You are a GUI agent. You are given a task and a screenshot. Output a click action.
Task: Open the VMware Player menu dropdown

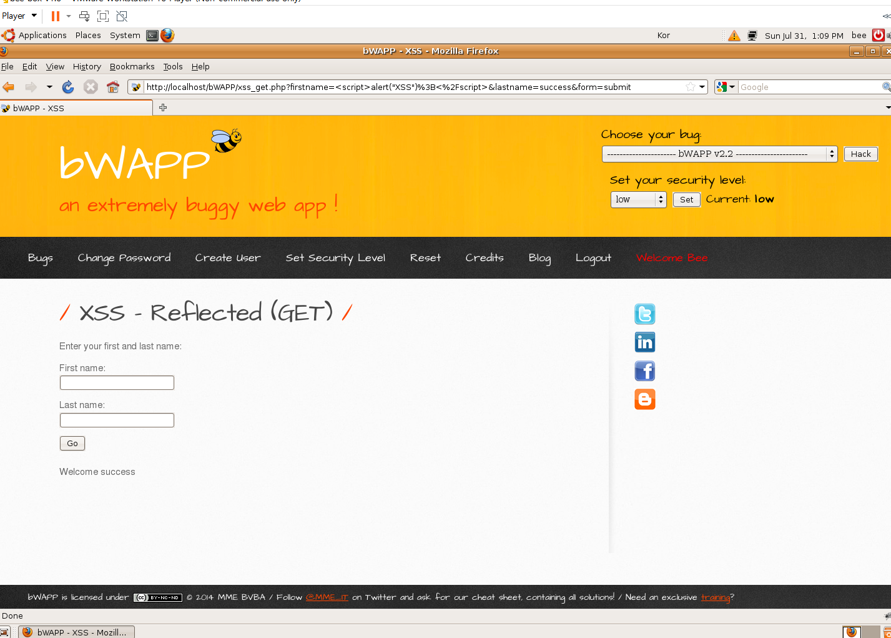(x=19, y=16)
